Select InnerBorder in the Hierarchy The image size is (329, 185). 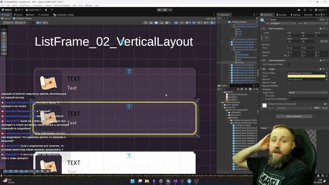pyautogui.click(x=243, y=55)
